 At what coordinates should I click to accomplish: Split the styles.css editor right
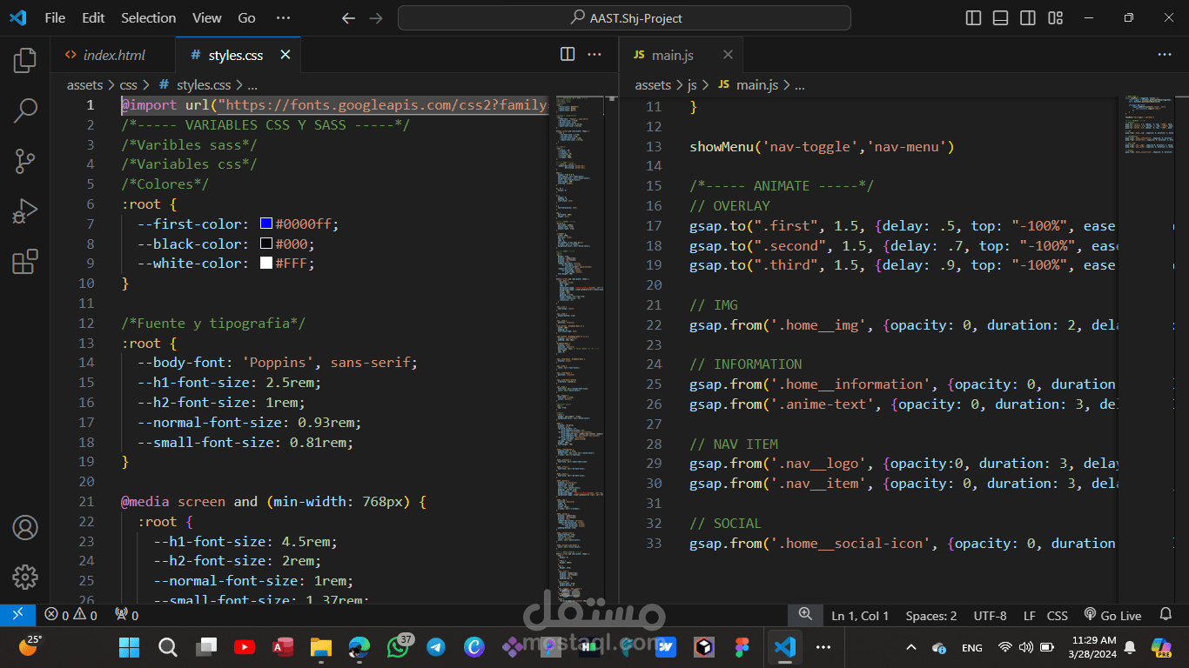coord(568,54)
